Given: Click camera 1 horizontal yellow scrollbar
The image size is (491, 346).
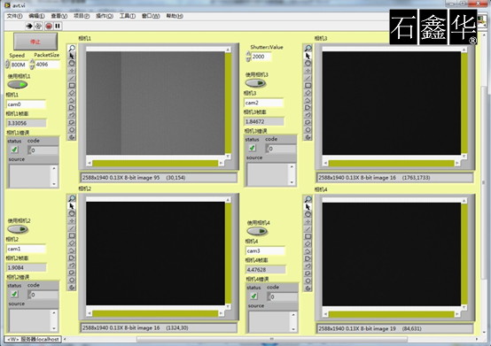Looking at the screenshot, I should (x=155, y=163).
